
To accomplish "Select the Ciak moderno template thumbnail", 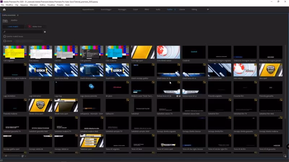I will 117,52.
